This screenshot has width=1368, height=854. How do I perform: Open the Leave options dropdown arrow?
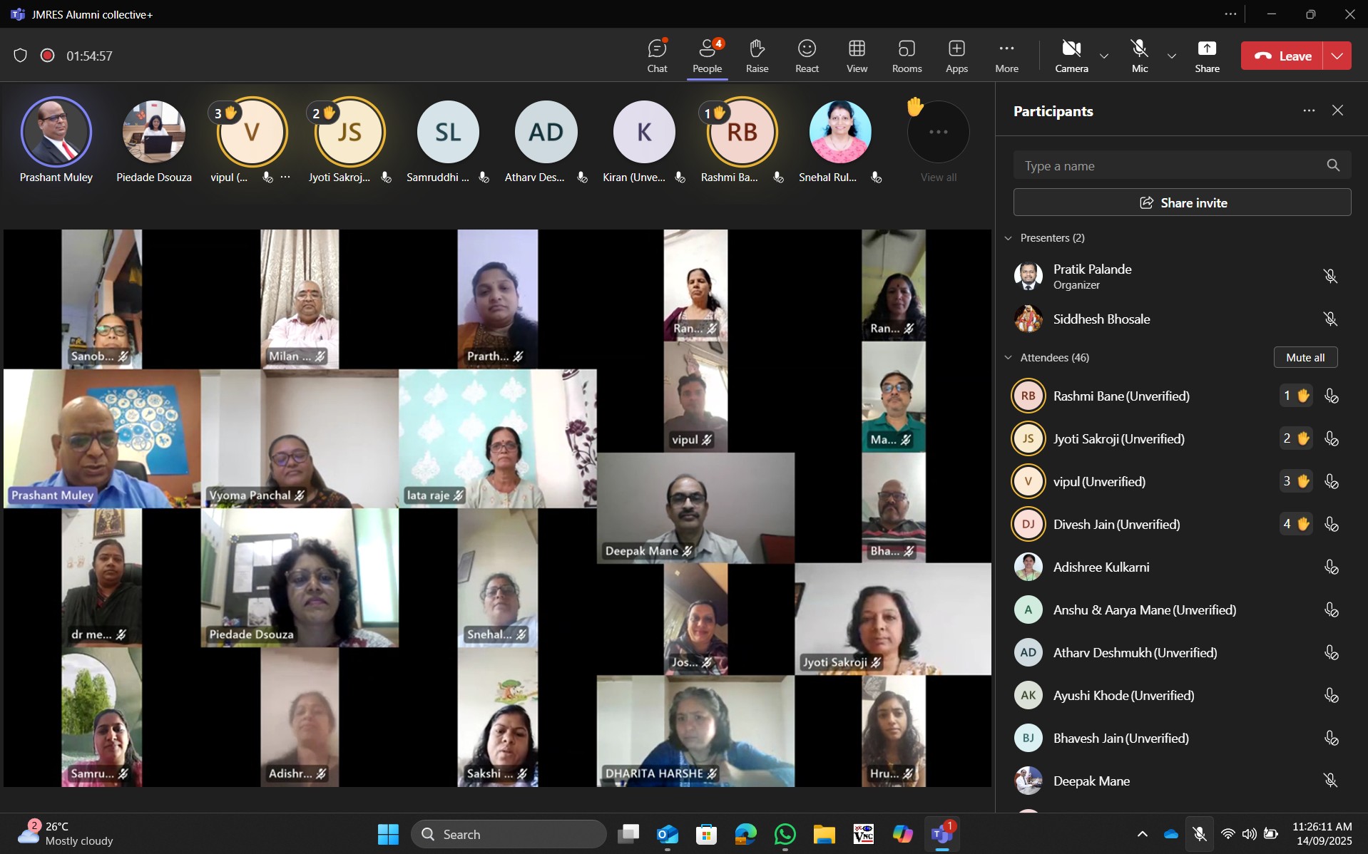[x=1337, y=56]
